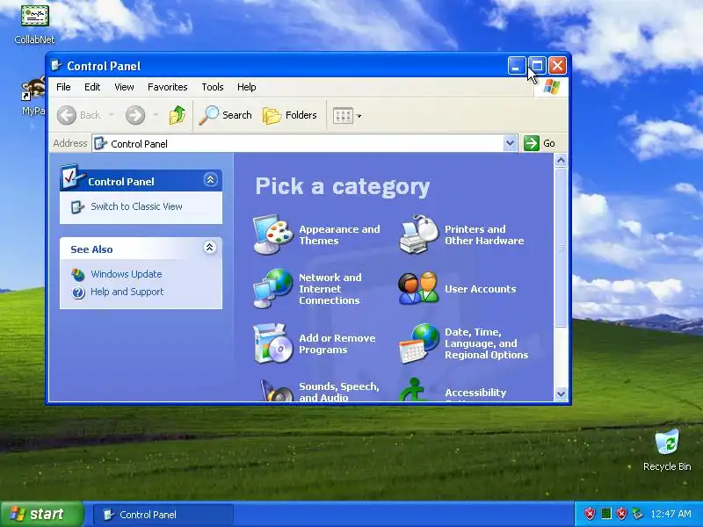The image size is (703, 527).
Task: Click the Help and Support question mark icon
Action: coord(78,292)
